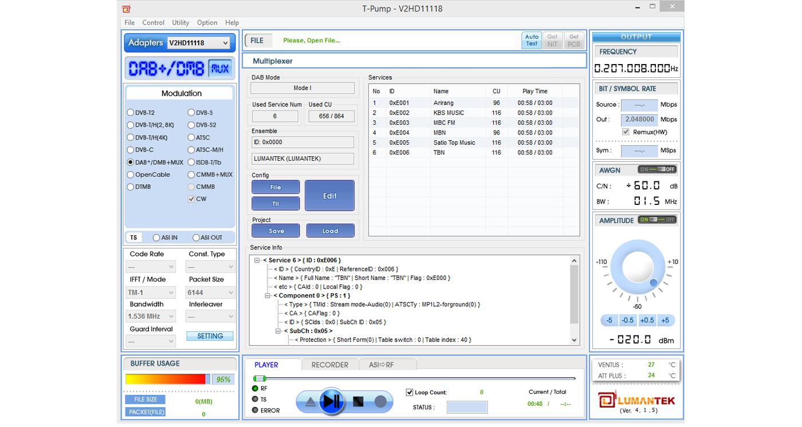Select ASI OUT radio option
Viewport: 802px width, 427px height.
tap(196, 238)
